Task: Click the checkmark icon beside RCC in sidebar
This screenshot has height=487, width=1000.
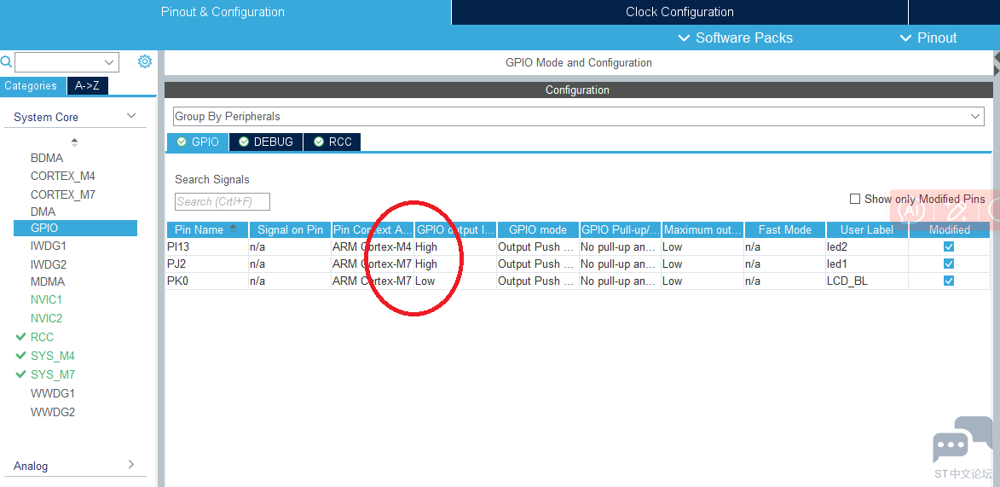Action: (21, 336)
